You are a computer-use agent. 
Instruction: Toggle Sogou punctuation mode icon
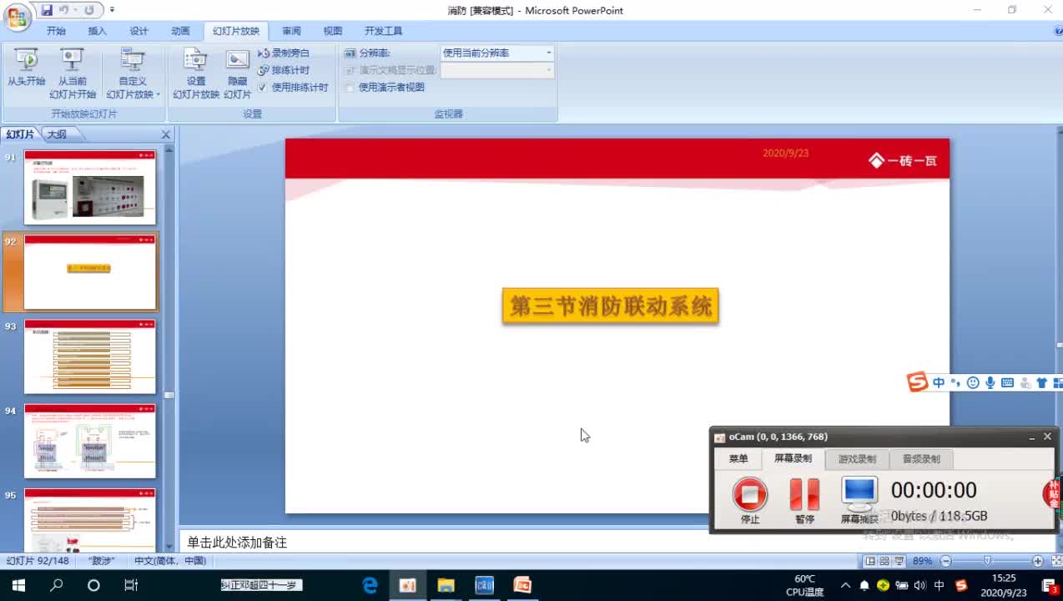pyautogui.click(x=955, y=383)
